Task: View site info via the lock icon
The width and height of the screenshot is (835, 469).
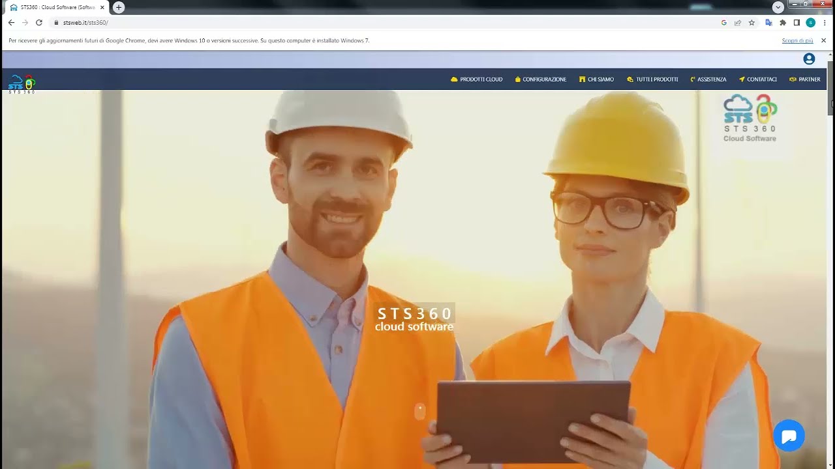Action: pos(56,22)
